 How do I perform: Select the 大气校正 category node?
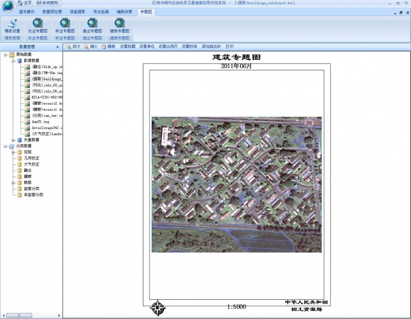(31, 164)
